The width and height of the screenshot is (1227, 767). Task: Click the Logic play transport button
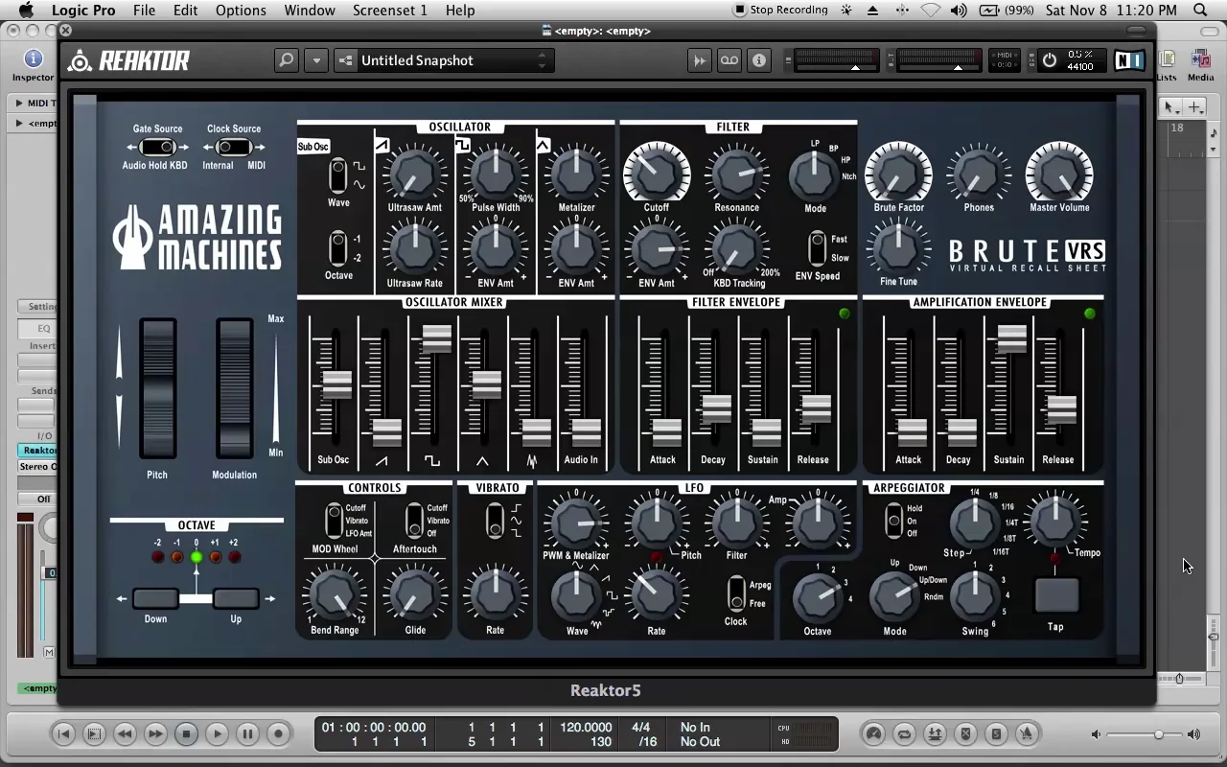(217, 734)
